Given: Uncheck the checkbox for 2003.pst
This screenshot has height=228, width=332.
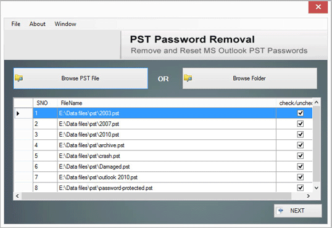Looking at the screenshot, I should 301,113.
